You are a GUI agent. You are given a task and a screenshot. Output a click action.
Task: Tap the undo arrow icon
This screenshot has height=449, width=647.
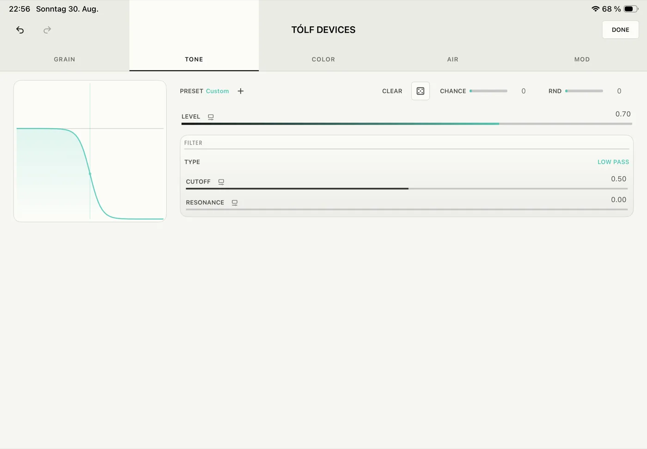(20, 30)
